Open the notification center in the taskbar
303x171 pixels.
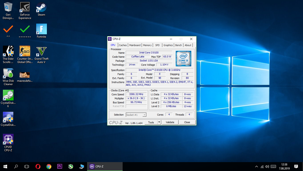(296, 166)
